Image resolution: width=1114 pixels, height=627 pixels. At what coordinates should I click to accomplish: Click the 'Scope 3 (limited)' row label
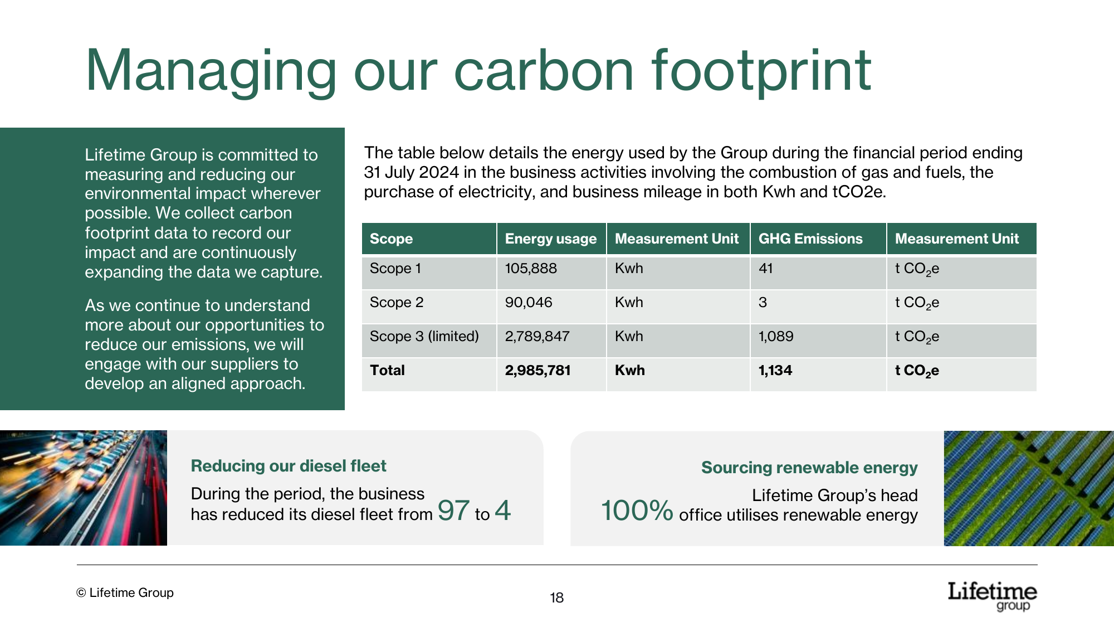tap(424, 336)
